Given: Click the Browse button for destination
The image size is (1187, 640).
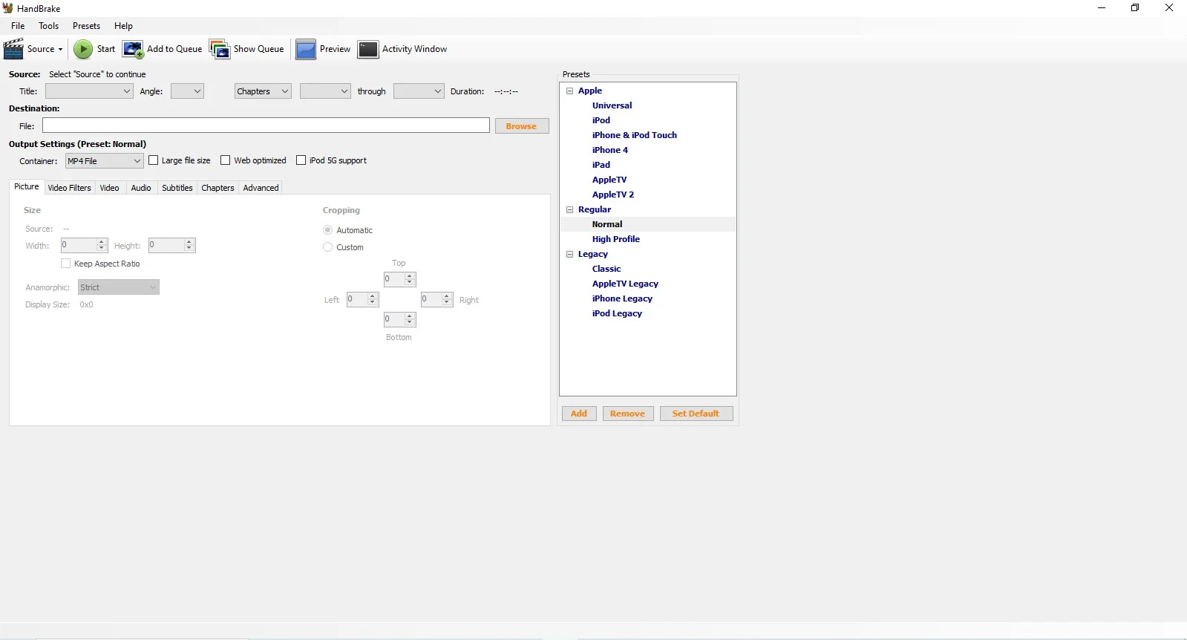Looking at the screenshot, I should point(521,126).
